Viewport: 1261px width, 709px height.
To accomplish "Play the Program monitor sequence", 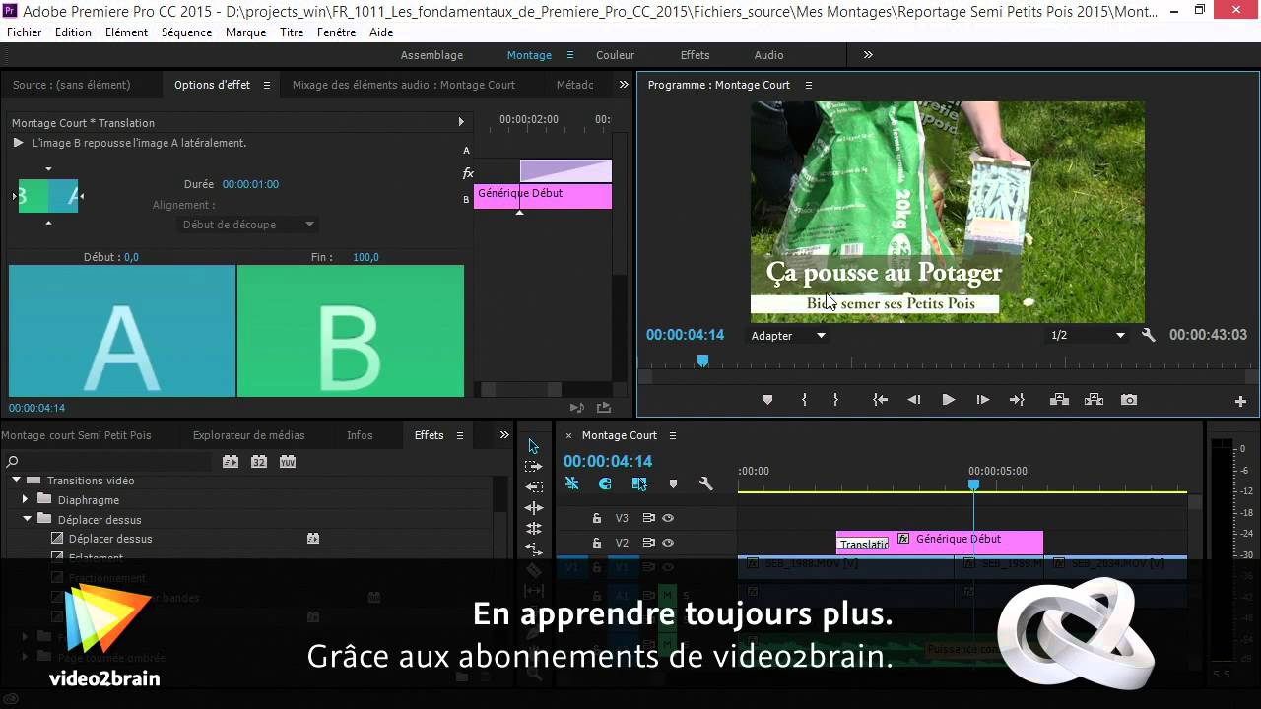I will tap(948, 400).
